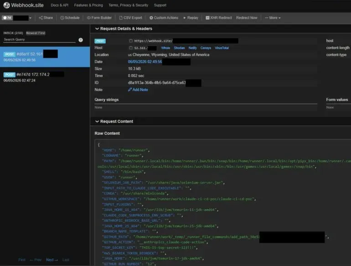Click the date 06/05/2026 02:49:56 link
Screen dimensions: 351x266
pos(145,62)
